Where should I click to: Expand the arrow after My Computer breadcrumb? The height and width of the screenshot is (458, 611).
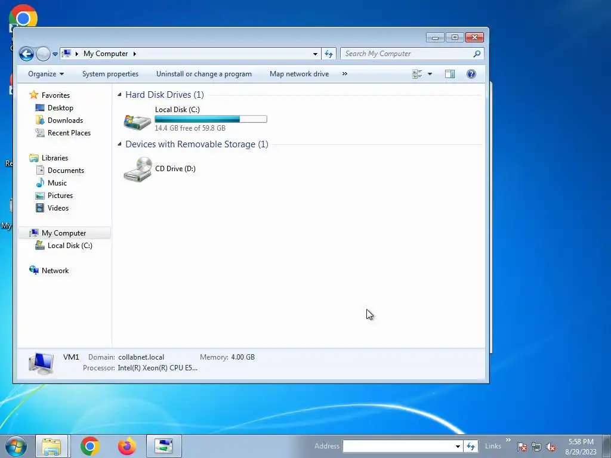[x=134, y=54]
